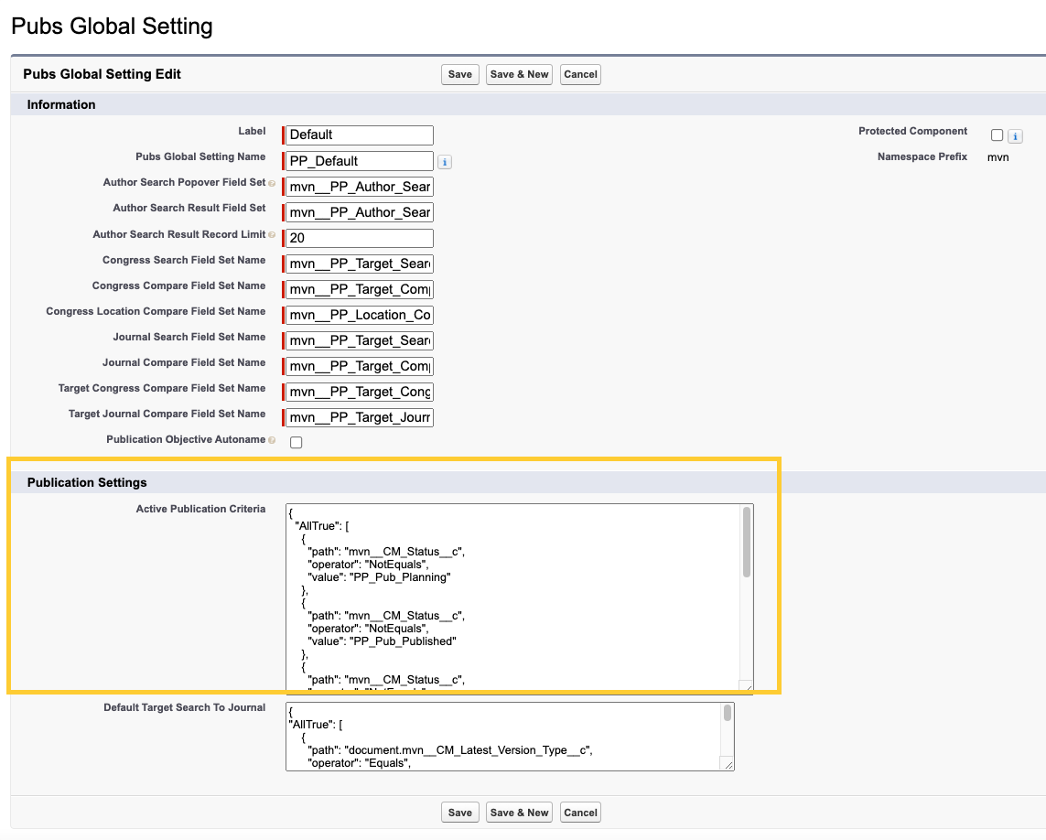This screenshot has width=1046, height=840.
Task: Click inside the Active Publication Criteria text area
Action: click(x=512, y=595)
